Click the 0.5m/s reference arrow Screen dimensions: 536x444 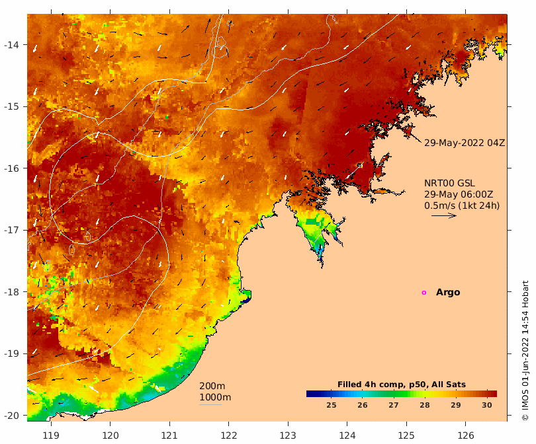point(444,215)
